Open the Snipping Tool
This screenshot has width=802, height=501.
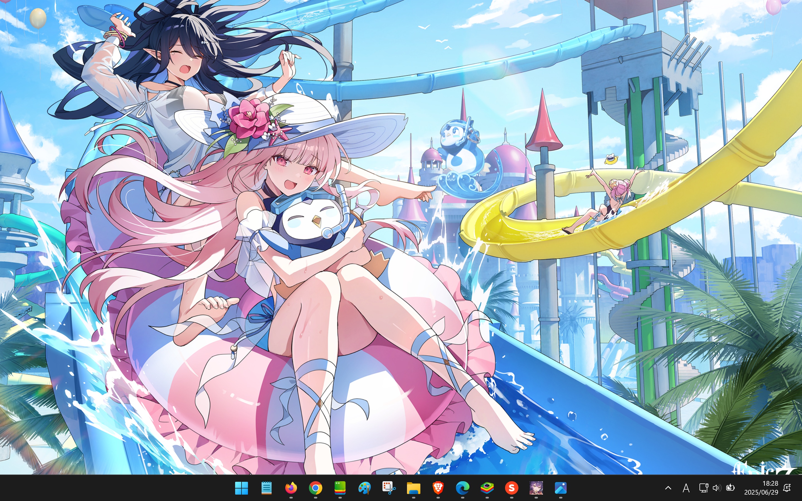coord(389,488)
